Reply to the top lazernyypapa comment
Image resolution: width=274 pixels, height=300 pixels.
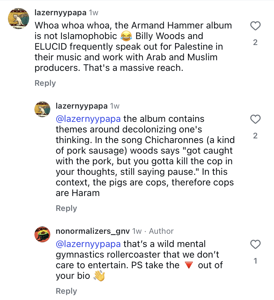pos(45,83)
